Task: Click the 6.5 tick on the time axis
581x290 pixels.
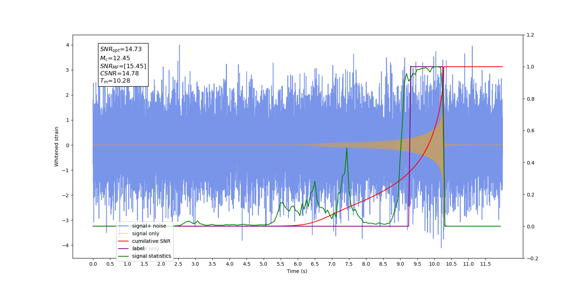Action: pos(315,264)
